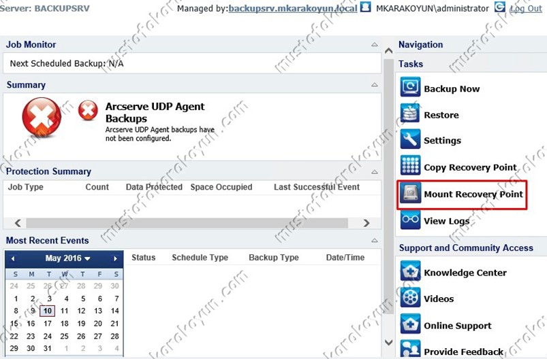Click the small red error icon near Arcserve UDP Agent Backups
Screen dimensions: 547x359
(88, 110)
